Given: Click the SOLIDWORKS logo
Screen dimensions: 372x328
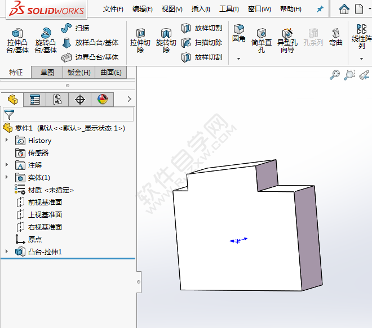Looking at the screenshot, I should 46,9.
